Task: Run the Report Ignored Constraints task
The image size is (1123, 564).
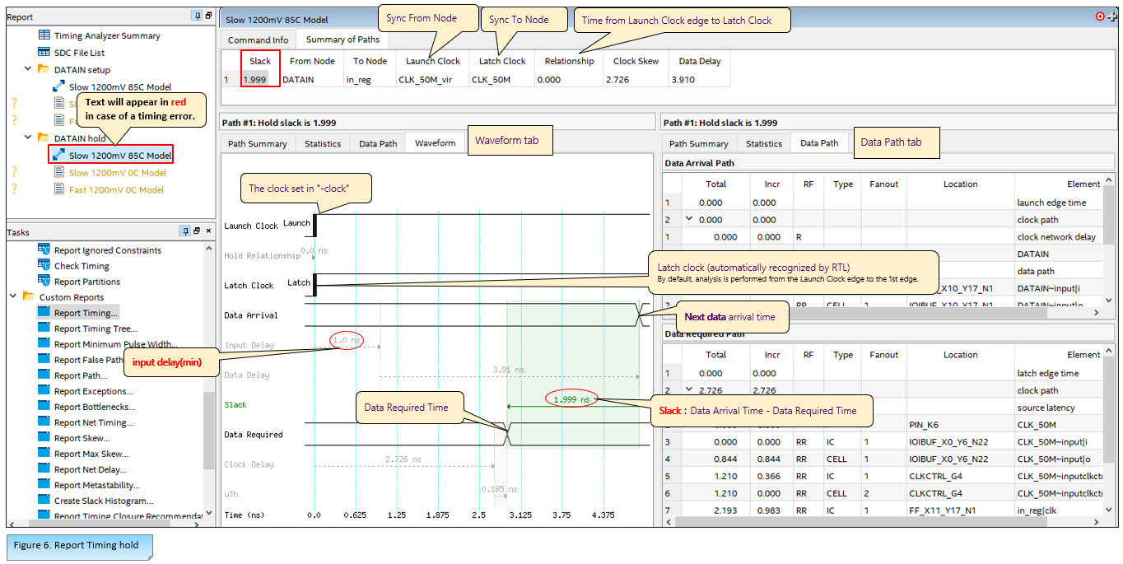Action: 107,250
